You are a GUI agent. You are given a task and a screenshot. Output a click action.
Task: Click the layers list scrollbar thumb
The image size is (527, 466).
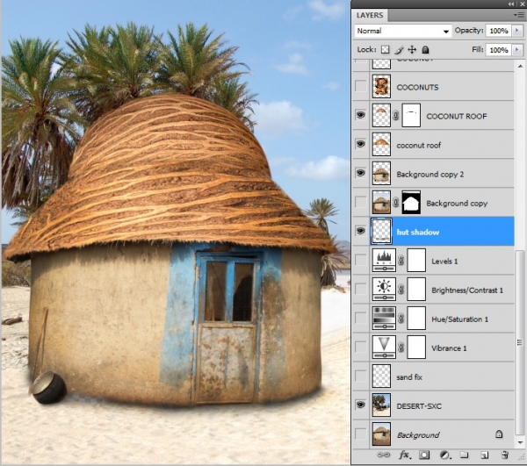tap(520, 342)
